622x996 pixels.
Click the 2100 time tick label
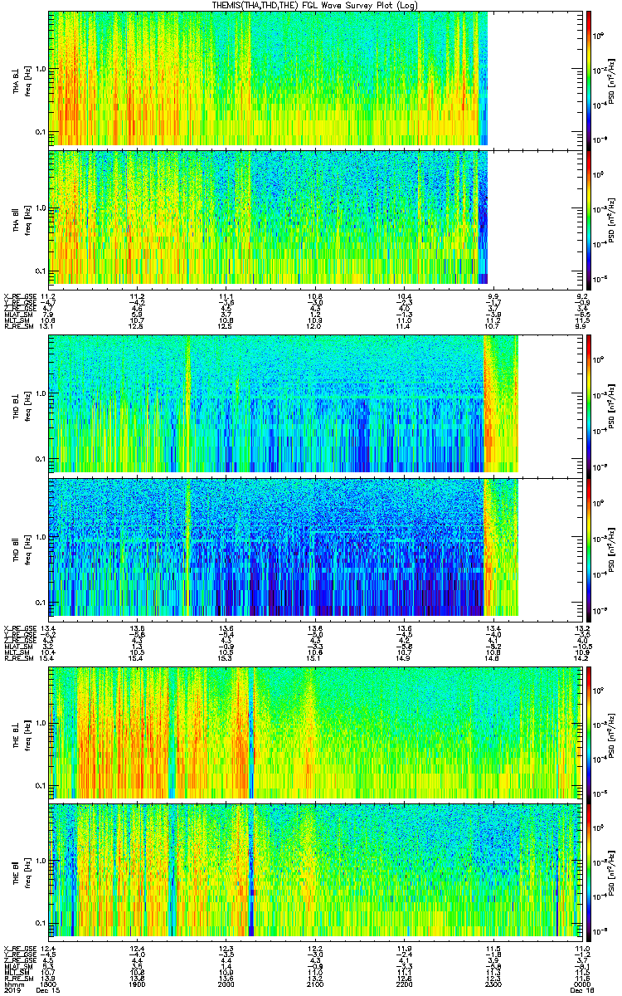click(315, 984)
